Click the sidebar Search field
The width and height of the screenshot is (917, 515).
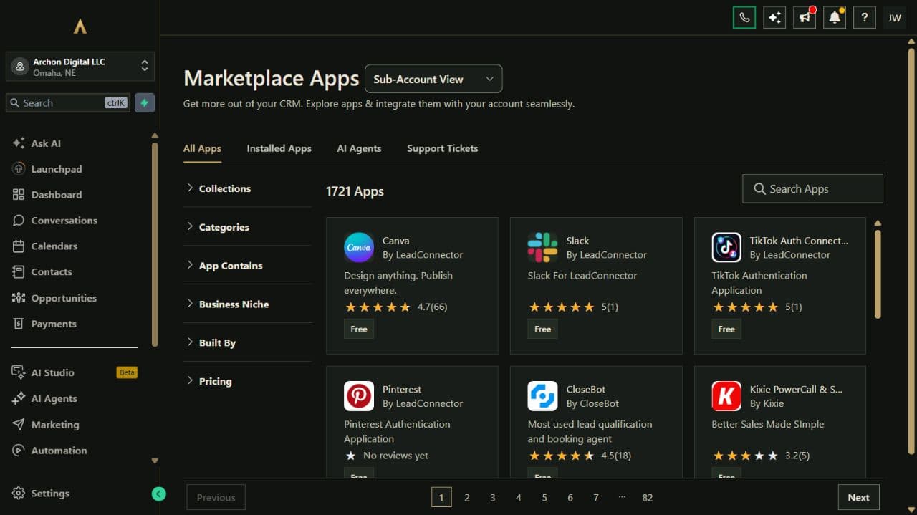tap(69, 103)
